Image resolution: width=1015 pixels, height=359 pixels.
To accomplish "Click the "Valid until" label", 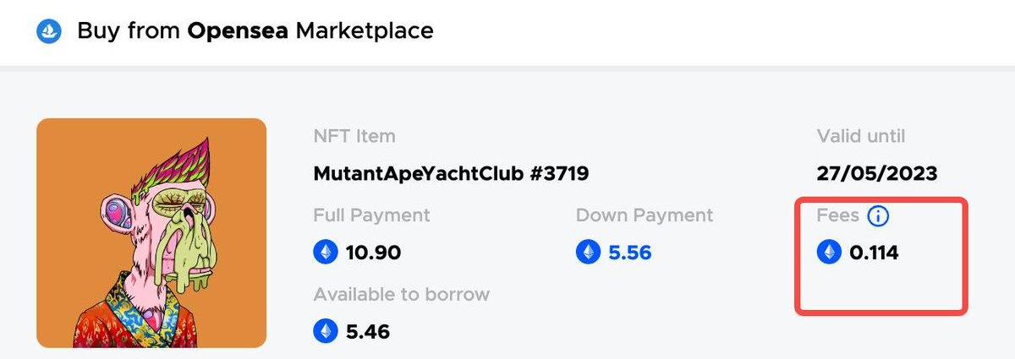I will click(x=860, y=136).
